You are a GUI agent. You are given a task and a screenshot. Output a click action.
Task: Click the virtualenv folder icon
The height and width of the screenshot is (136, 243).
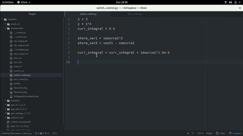pos(5,19)
